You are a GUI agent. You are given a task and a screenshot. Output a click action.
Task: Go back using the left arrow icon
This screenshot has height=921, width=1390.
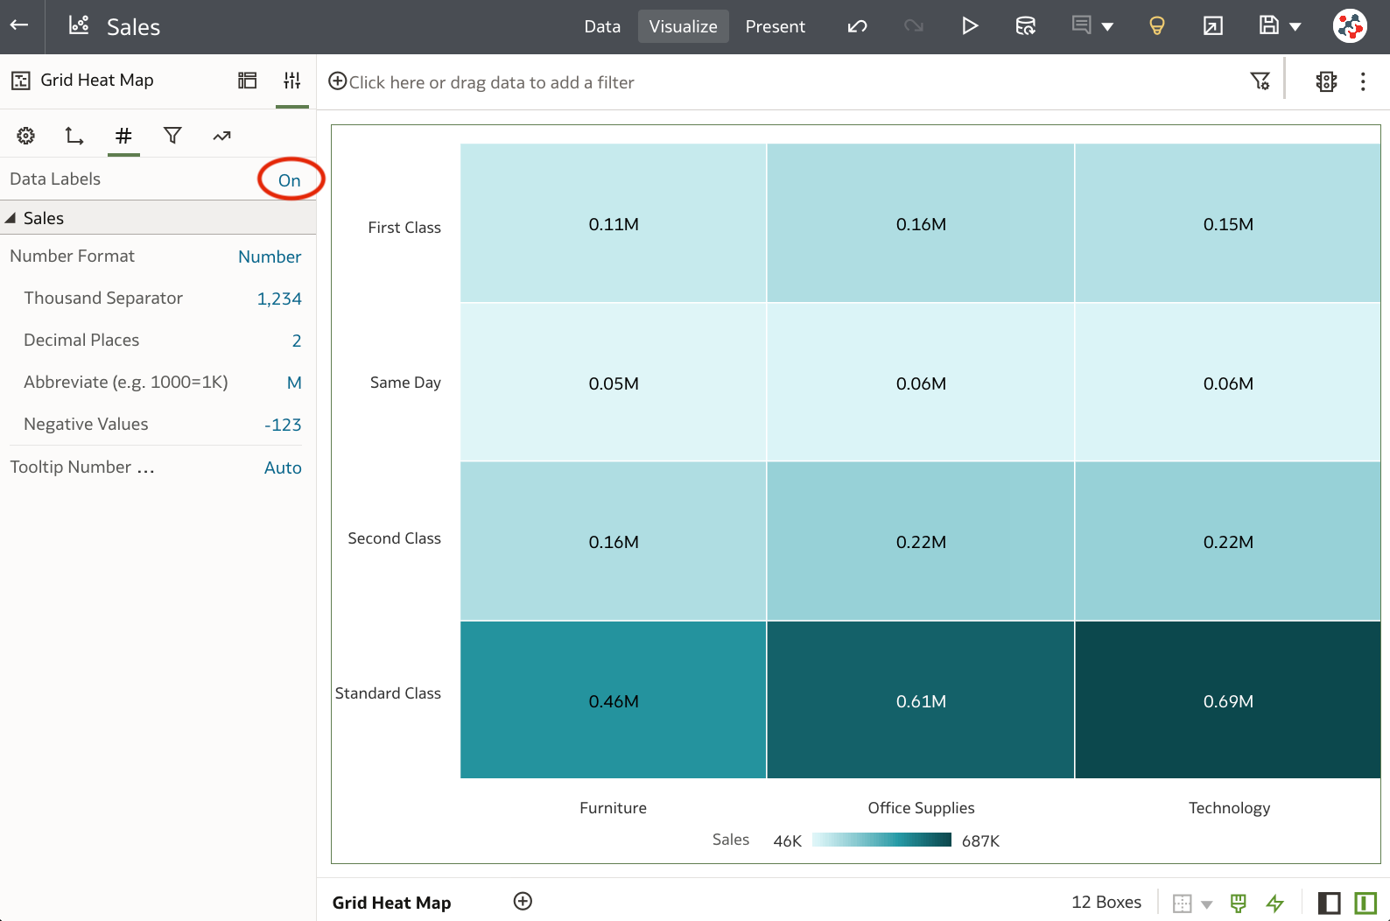pos(19,25)
